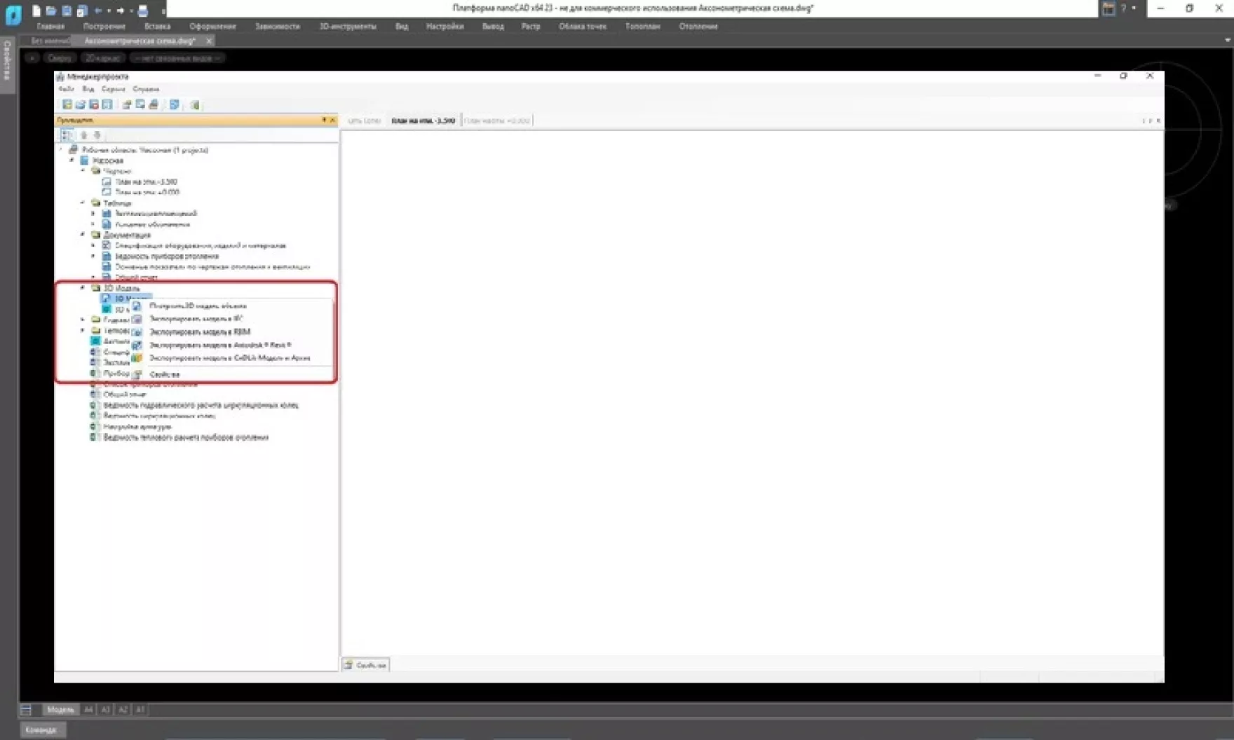Click the Свойства button at bottom panel

pos(365,665)
